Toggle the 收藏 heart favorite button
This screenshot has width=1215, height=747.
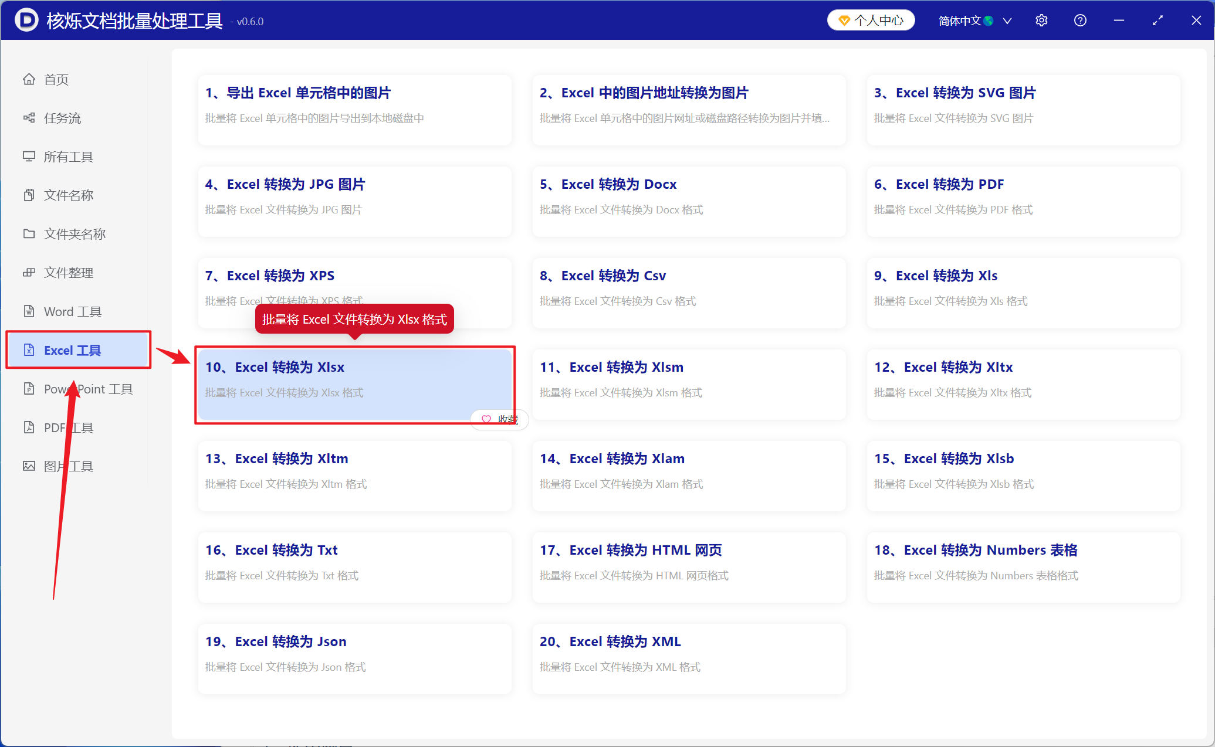point(499,419)
